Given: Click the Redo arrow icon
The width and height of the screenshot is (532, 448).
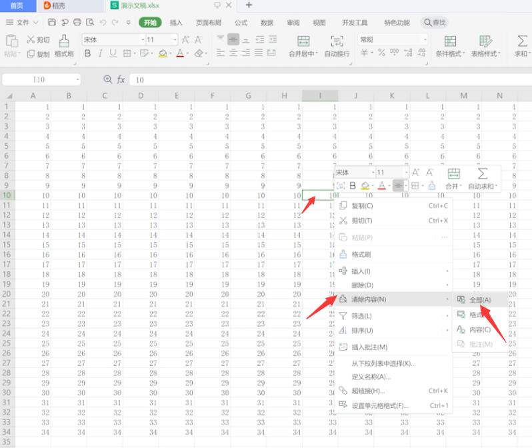Looking at the screenshot, I should (115, 23).
